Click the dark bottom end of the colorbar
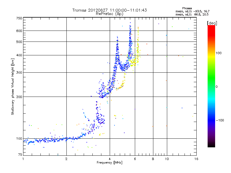231x173 pixels. [x=211, y=145]
